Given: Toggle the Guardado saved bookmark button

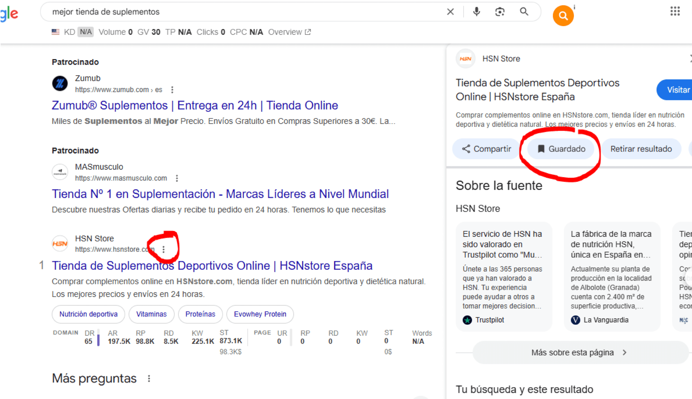Looking at the screenshot, I should [561, 149].
